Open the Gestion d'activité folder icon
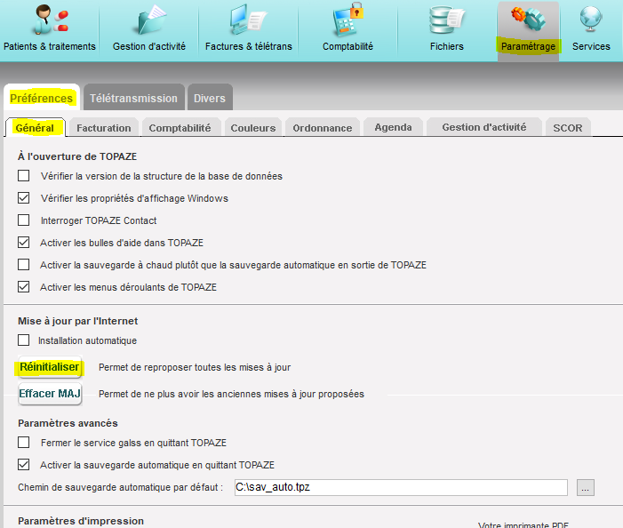 pos(151,20)
